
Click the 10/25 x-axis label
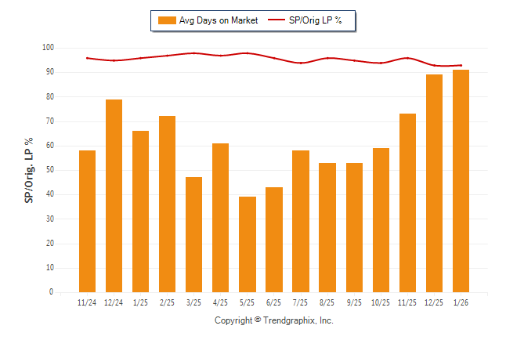(x=381, y=302)
